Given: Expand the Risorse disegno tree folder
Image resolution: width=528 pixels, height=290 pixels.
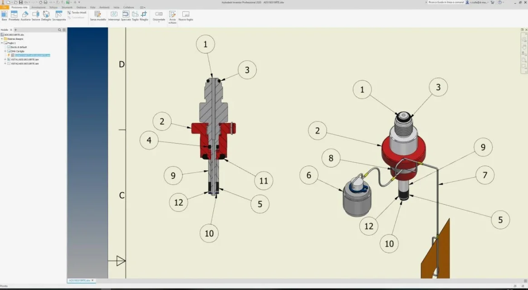Looking at the screenshot, I should point(2,39).
